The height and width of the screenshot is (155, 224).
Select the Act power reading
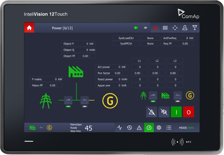click(112, 67)
